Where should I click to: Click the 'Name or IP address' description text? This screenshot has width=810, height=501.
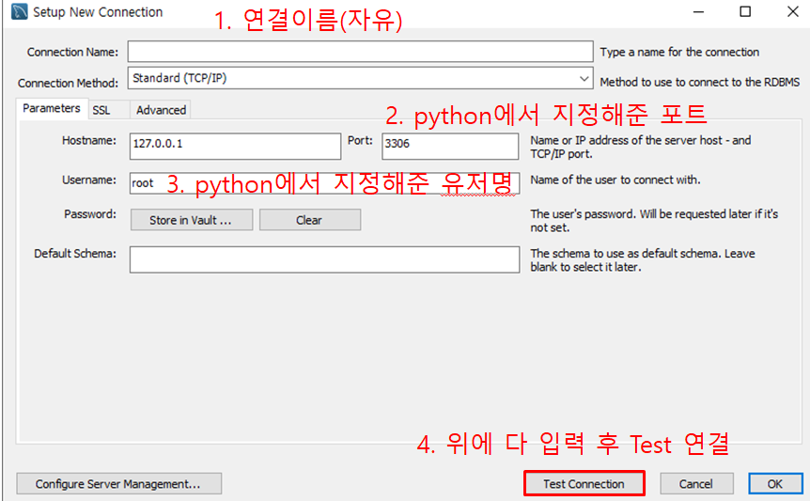coord(641,148)
